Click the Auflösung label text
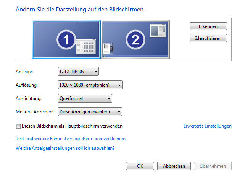This screenshot has width=237, height=175. click(27, 85)
